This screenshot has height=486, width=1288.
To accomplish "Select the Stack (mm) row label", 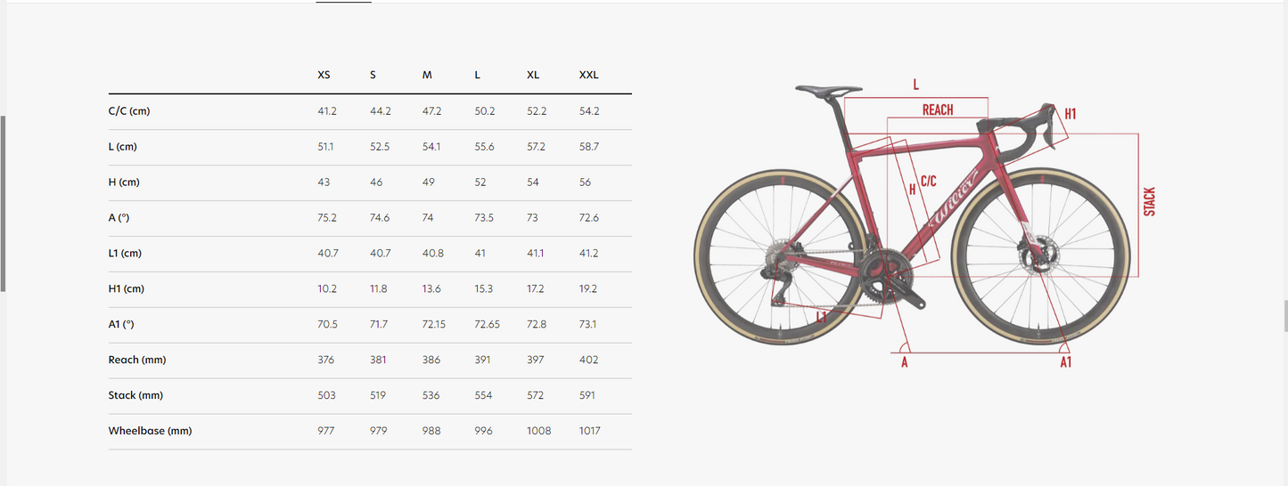I will click(x=135, y=395).
